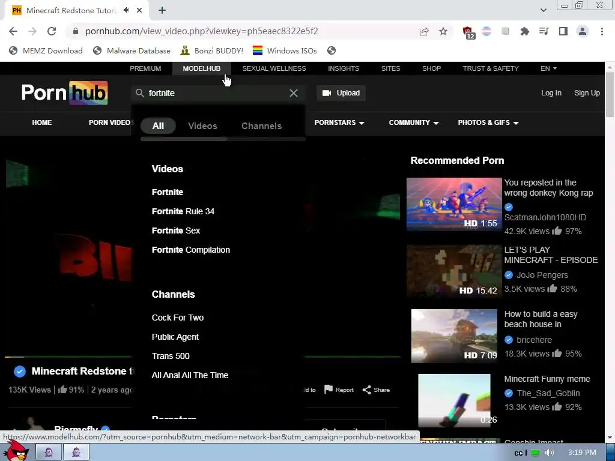Viewport: 615px width, 461px height.
Task: Open the tab search chevron in title bar
Action: pyautogui.click(x=543, y=10)
